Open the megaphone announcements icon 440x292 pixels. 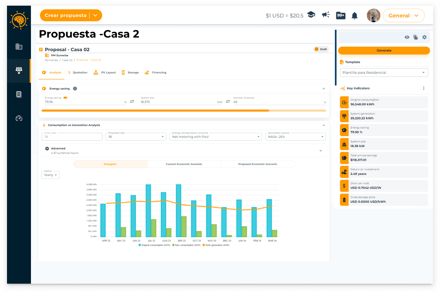click(326, 15)
